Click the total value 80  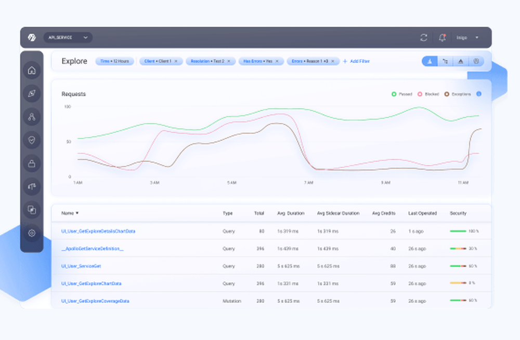tap(262, 231)
